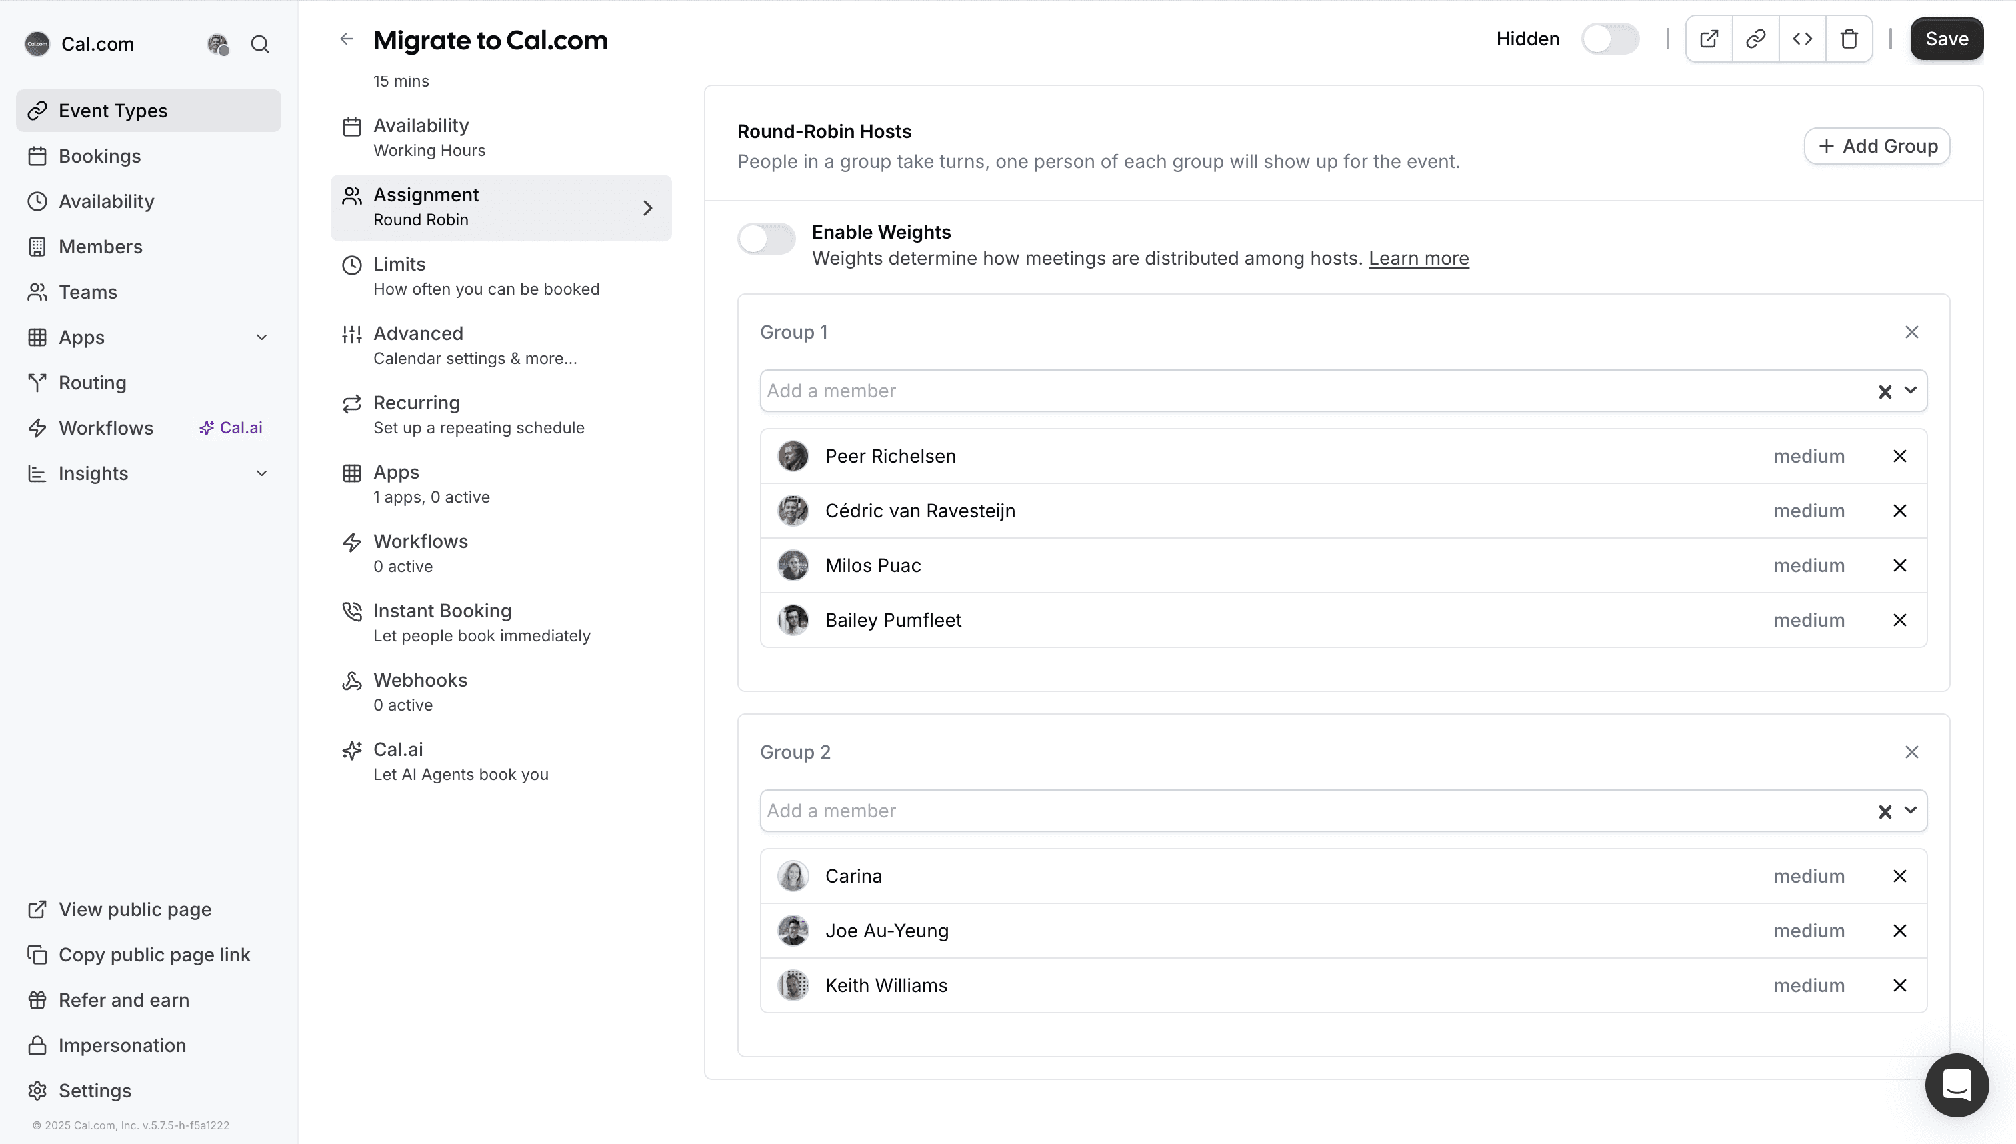
Task: Delete Group 1 with its X
Action: (x=1911, y=333)
